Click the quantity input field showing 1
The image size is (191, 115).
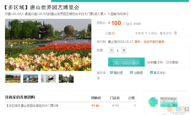coord(118,50)
